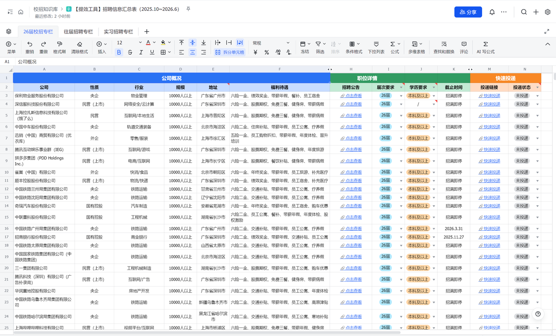Open the fill color picker arrow
Image resolution: width=556 pixels, height=336 pixels.
169,43
